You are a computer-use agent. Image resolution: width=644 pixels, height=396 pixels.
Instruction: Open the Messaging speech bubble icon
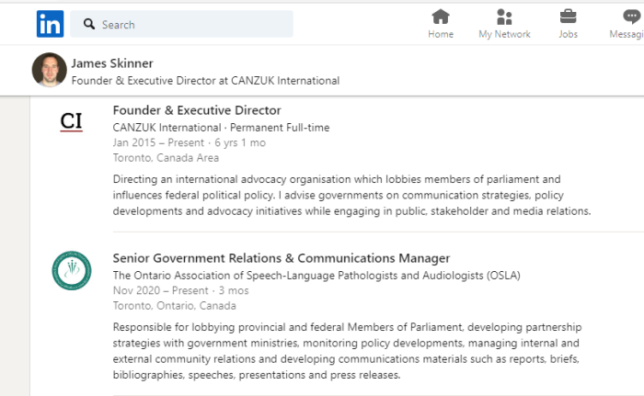coord(632,17)
